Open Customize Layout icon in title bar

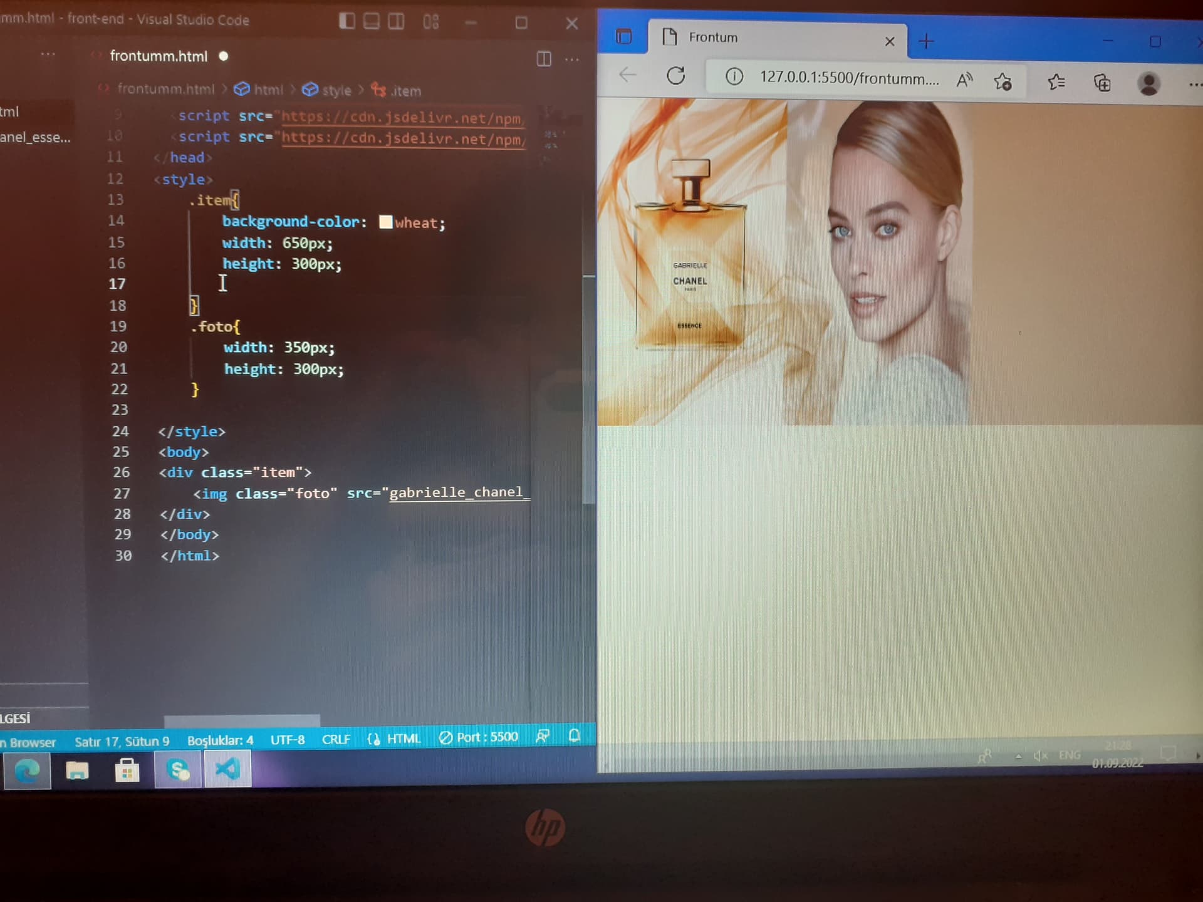(431, 22)
